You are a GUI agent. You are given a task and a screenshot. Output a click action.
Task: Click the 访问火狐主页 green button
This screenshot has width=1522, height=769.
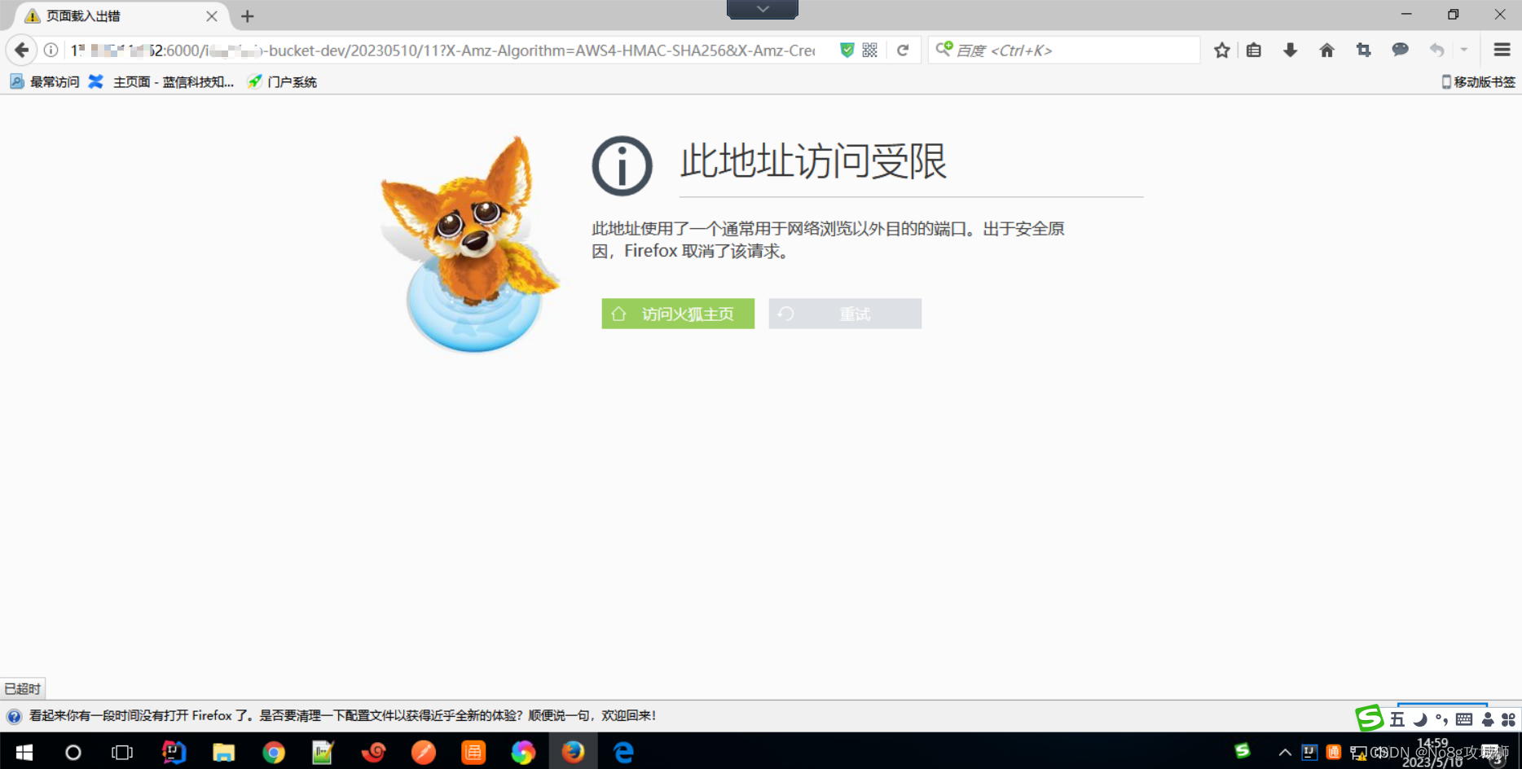pyautogui.click(x=678, y=314)
